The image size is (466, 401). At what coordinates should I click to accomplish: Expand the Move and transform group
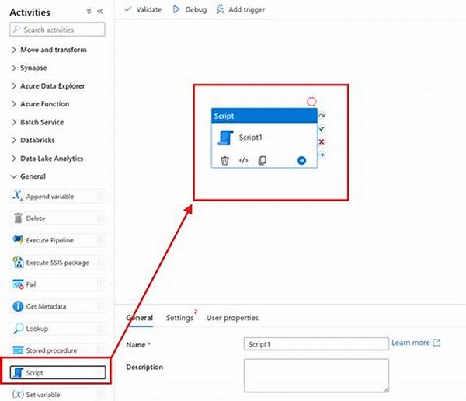[x=53, y=50]
